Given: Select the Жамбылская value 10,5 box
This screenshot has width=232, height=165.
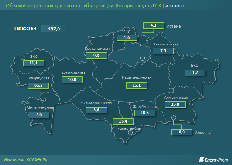Looking at the screenshot, I should point(145,113).
